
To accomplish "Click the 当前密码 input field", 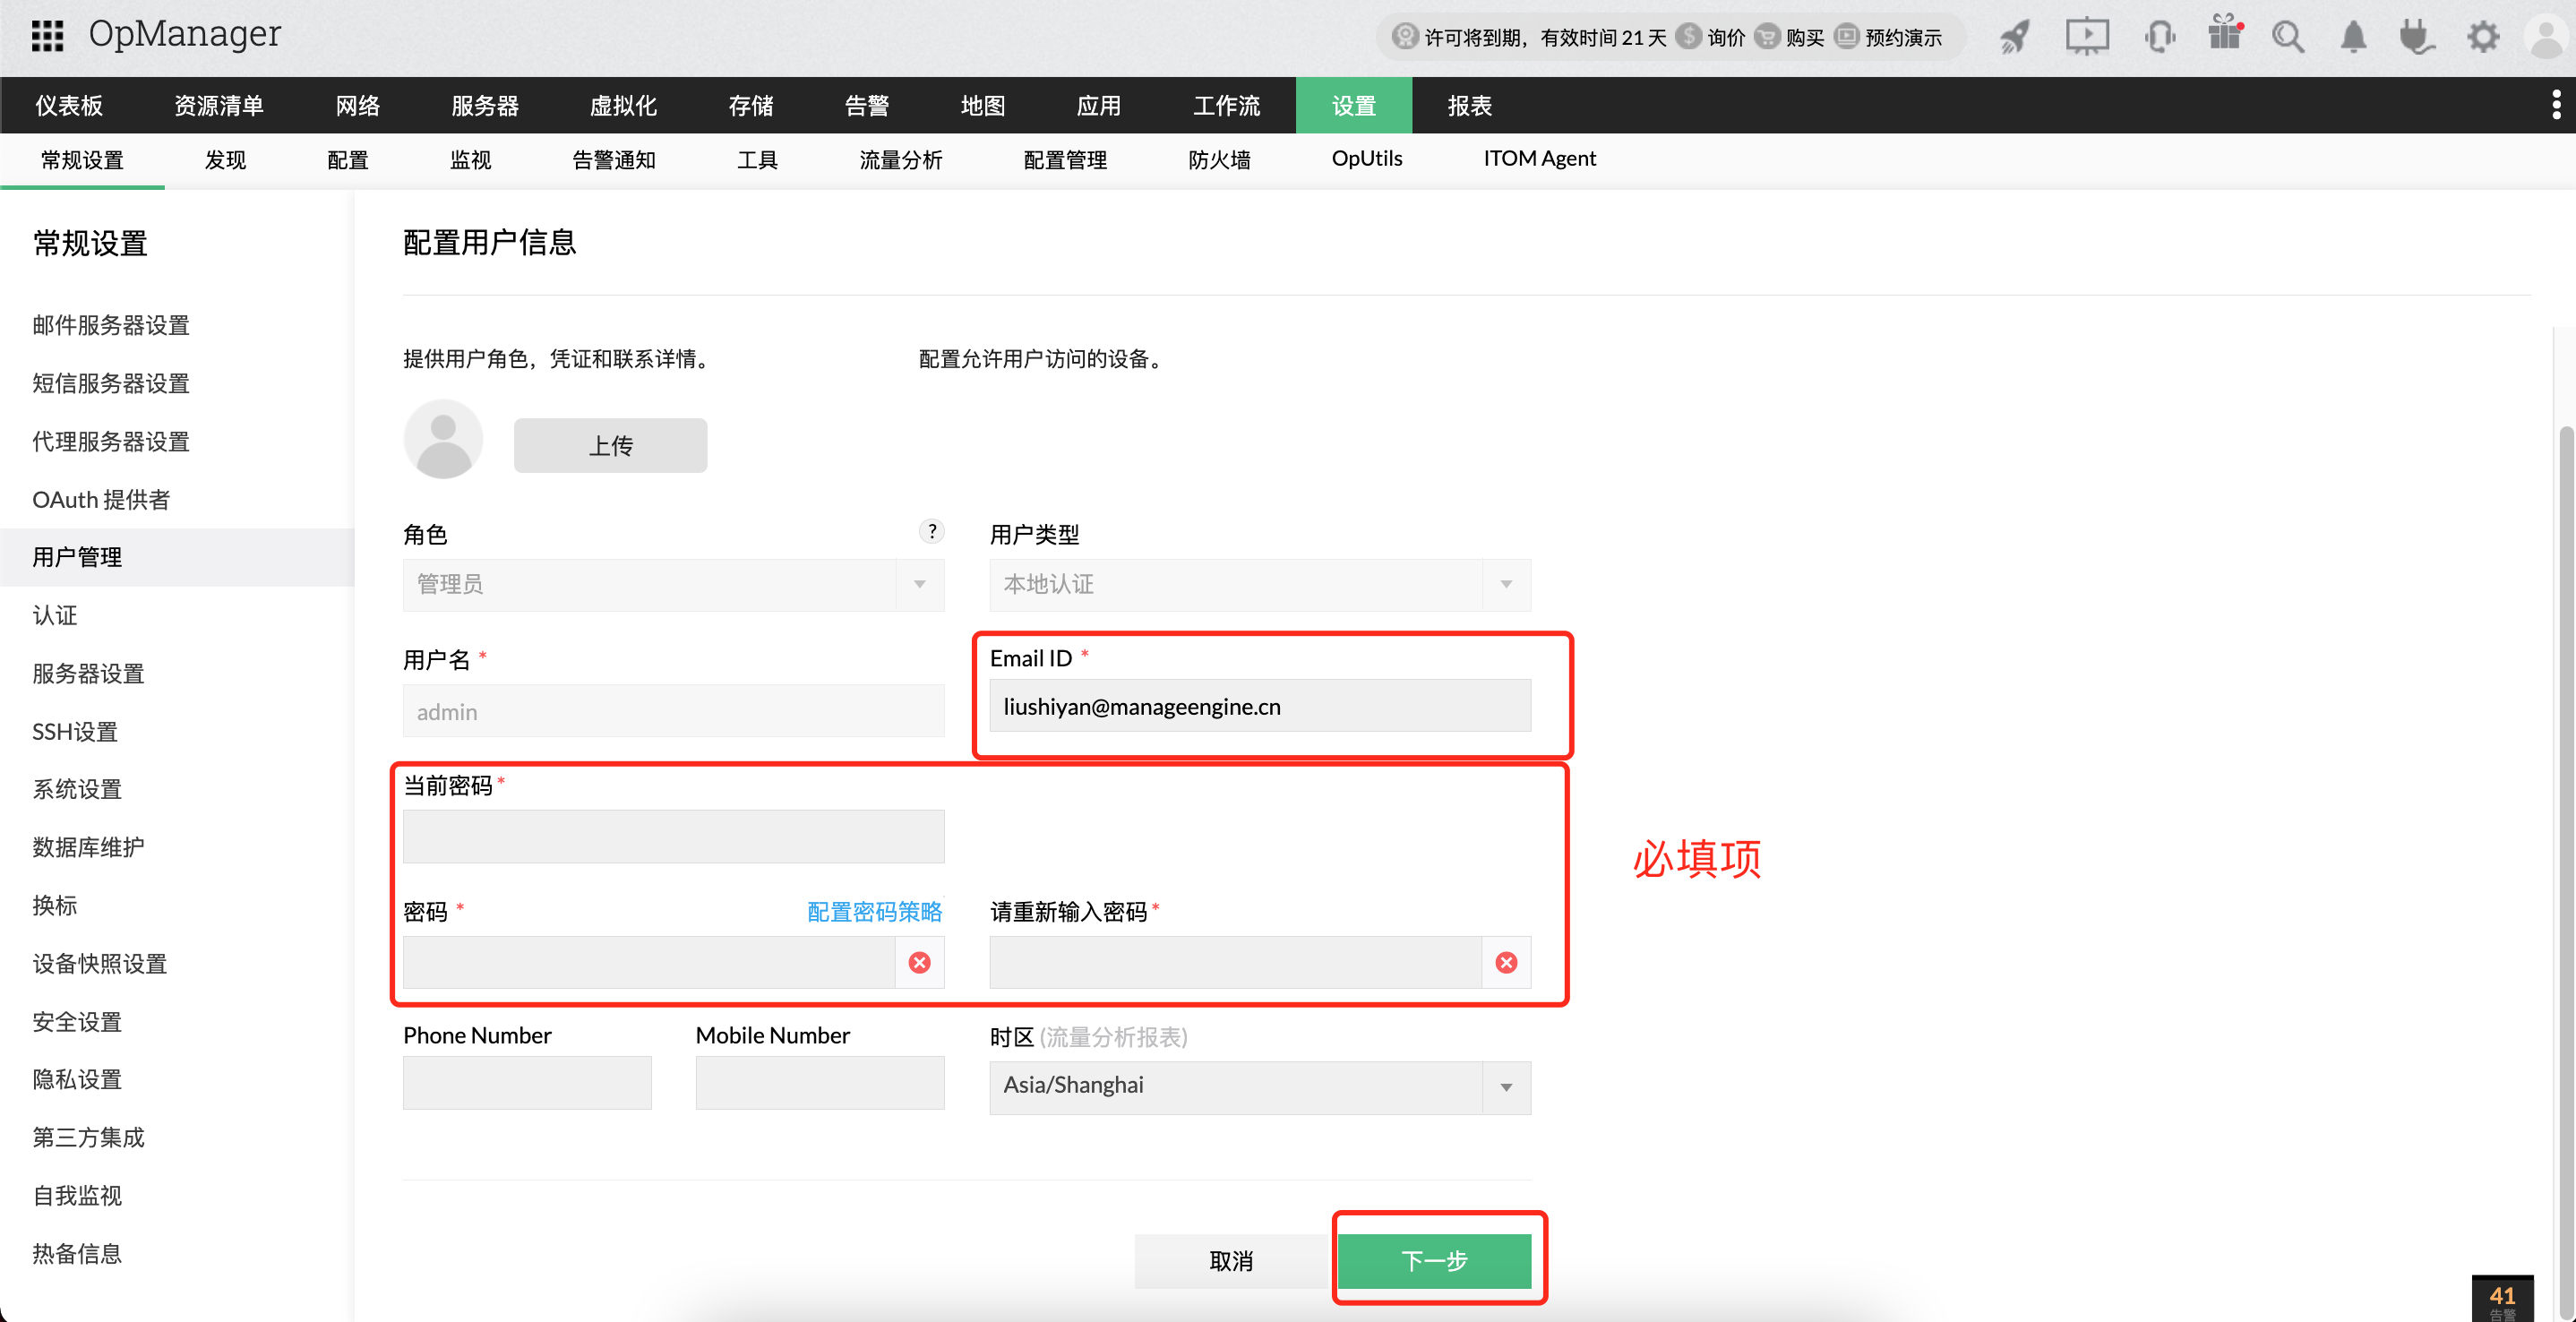I will (674, 836).
